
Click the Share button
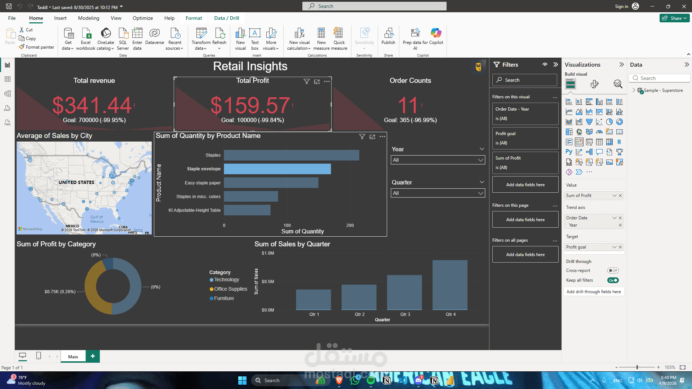point(674,18)
